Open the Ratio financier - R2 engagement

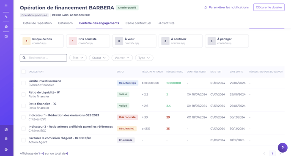click(42, 104)
